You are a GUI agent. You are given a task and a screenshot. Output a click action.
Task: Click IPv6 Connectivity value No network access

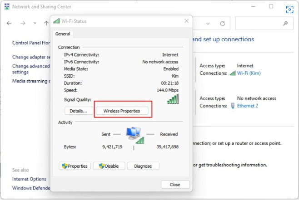click(x=160, y=62)
